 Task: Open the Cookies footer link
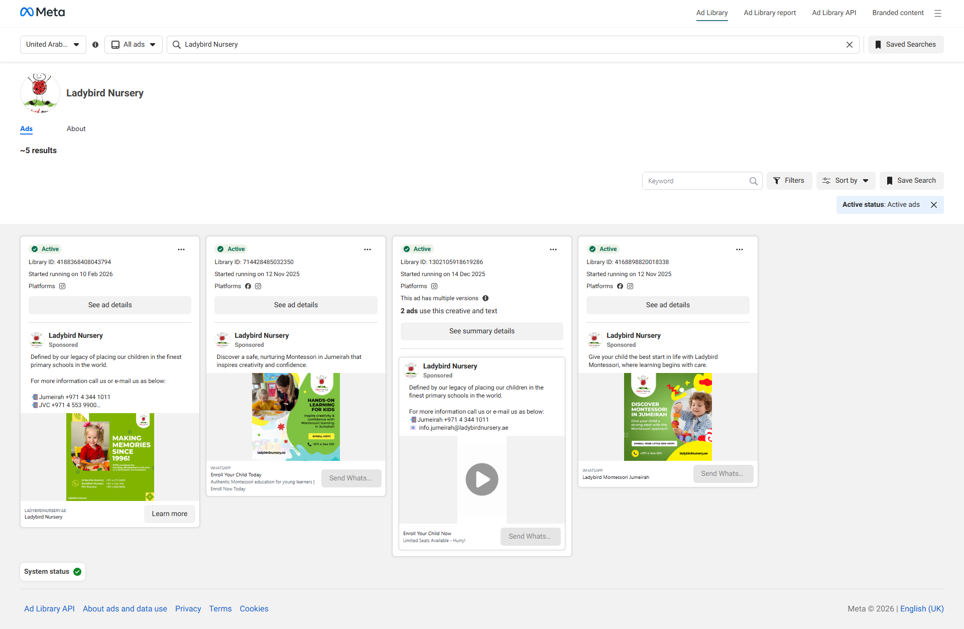tap(254, 609)
